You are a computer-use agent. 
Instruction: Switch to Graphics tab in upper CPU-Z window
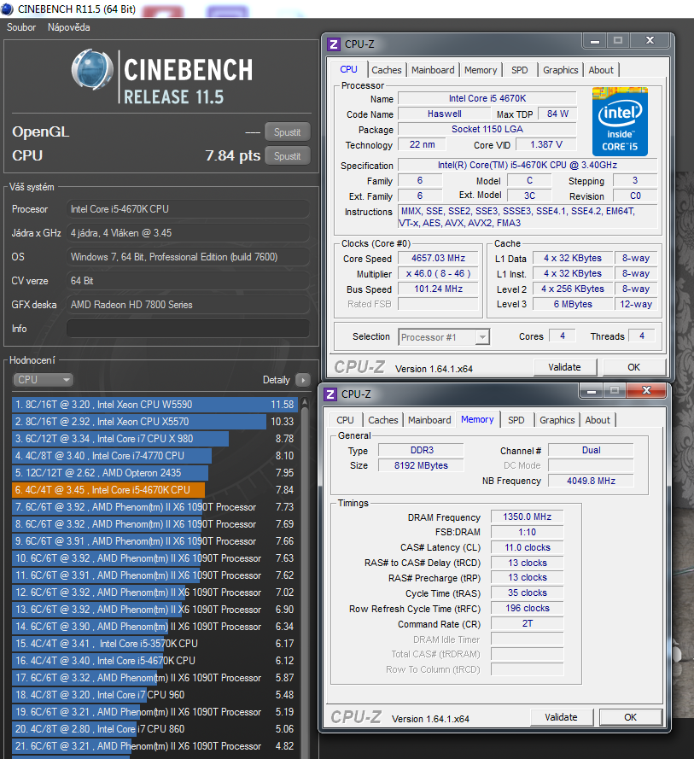561,70
